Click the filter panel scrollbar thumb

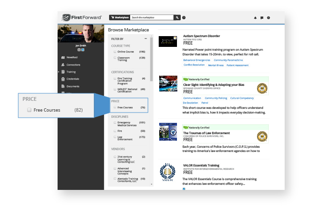[151, 59]
